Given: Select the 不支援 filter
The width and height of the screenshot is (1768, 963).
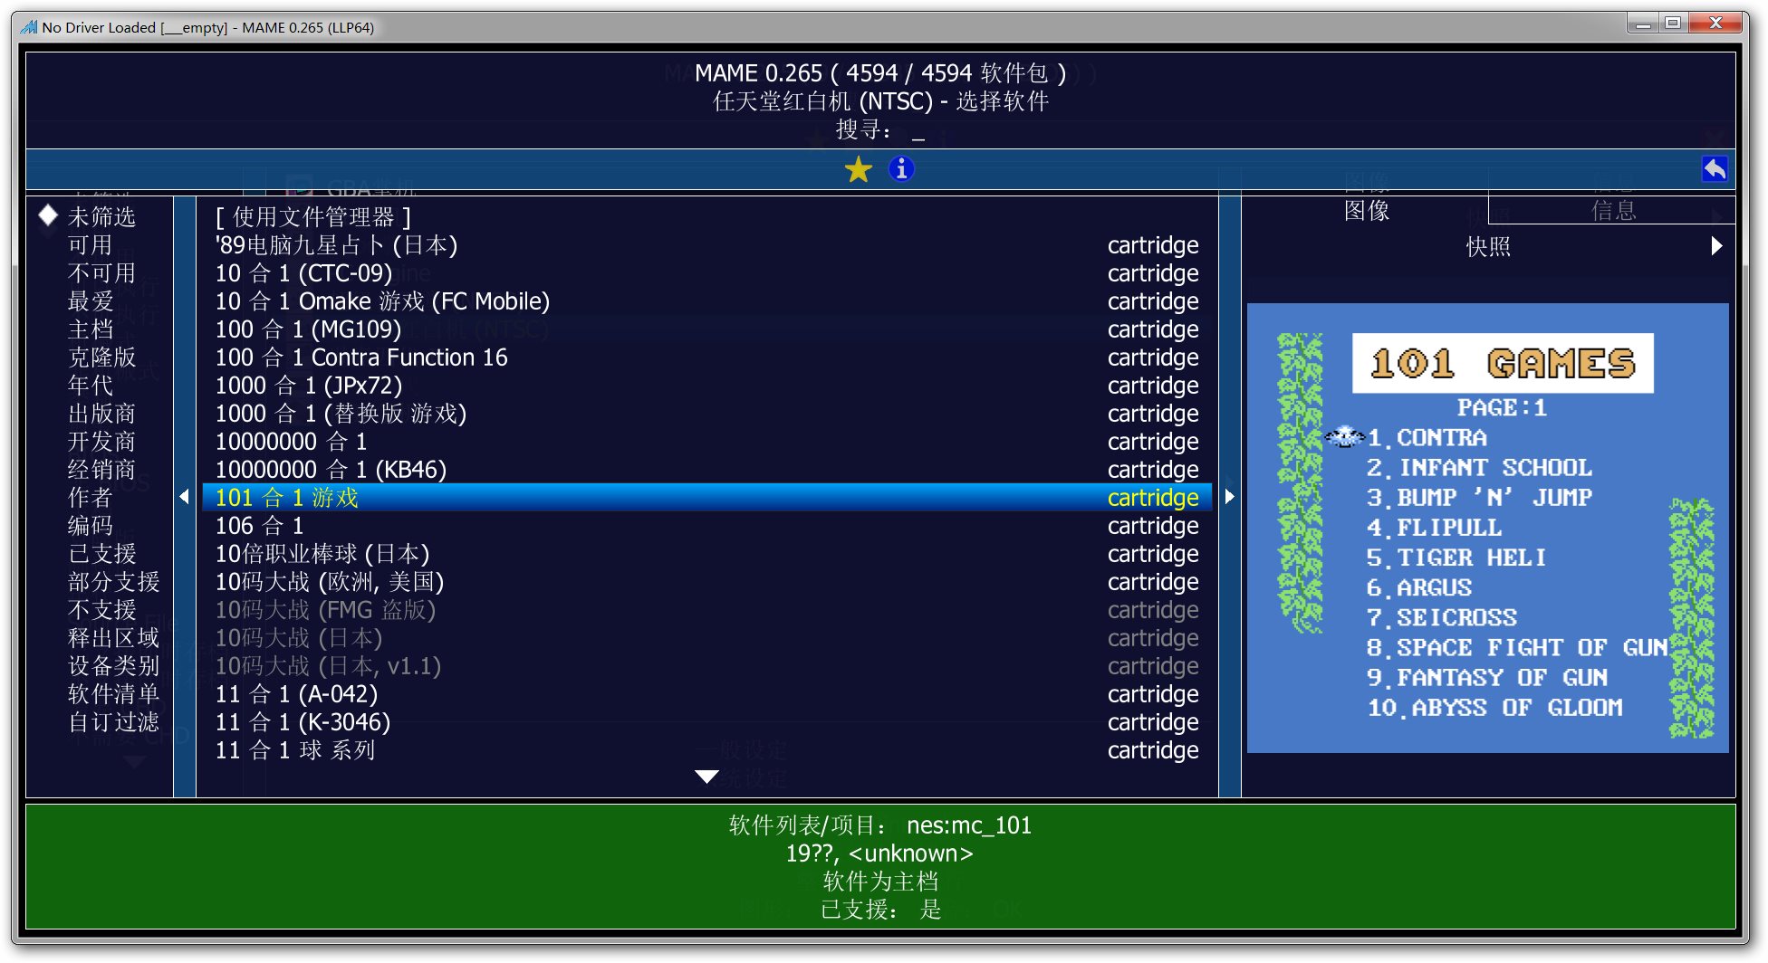Looking at the screenshot, I should click(101, 610).
